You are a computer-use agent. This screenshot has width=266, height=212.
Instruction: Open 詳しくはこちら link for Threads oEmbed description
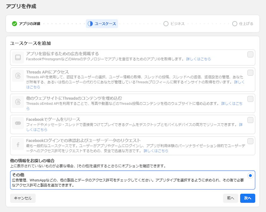232,103
